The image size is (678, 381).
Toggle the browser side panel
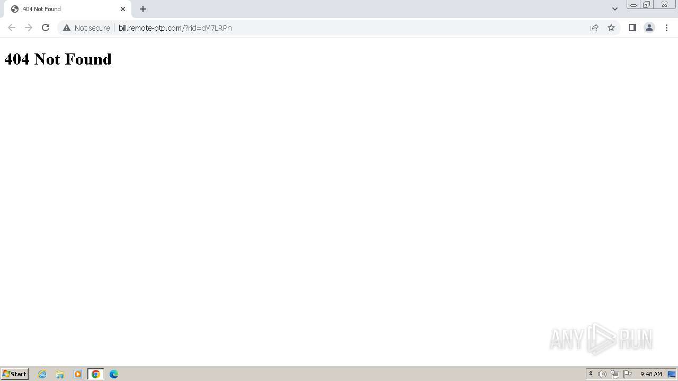pyautogui.click(x=632, y=28)
